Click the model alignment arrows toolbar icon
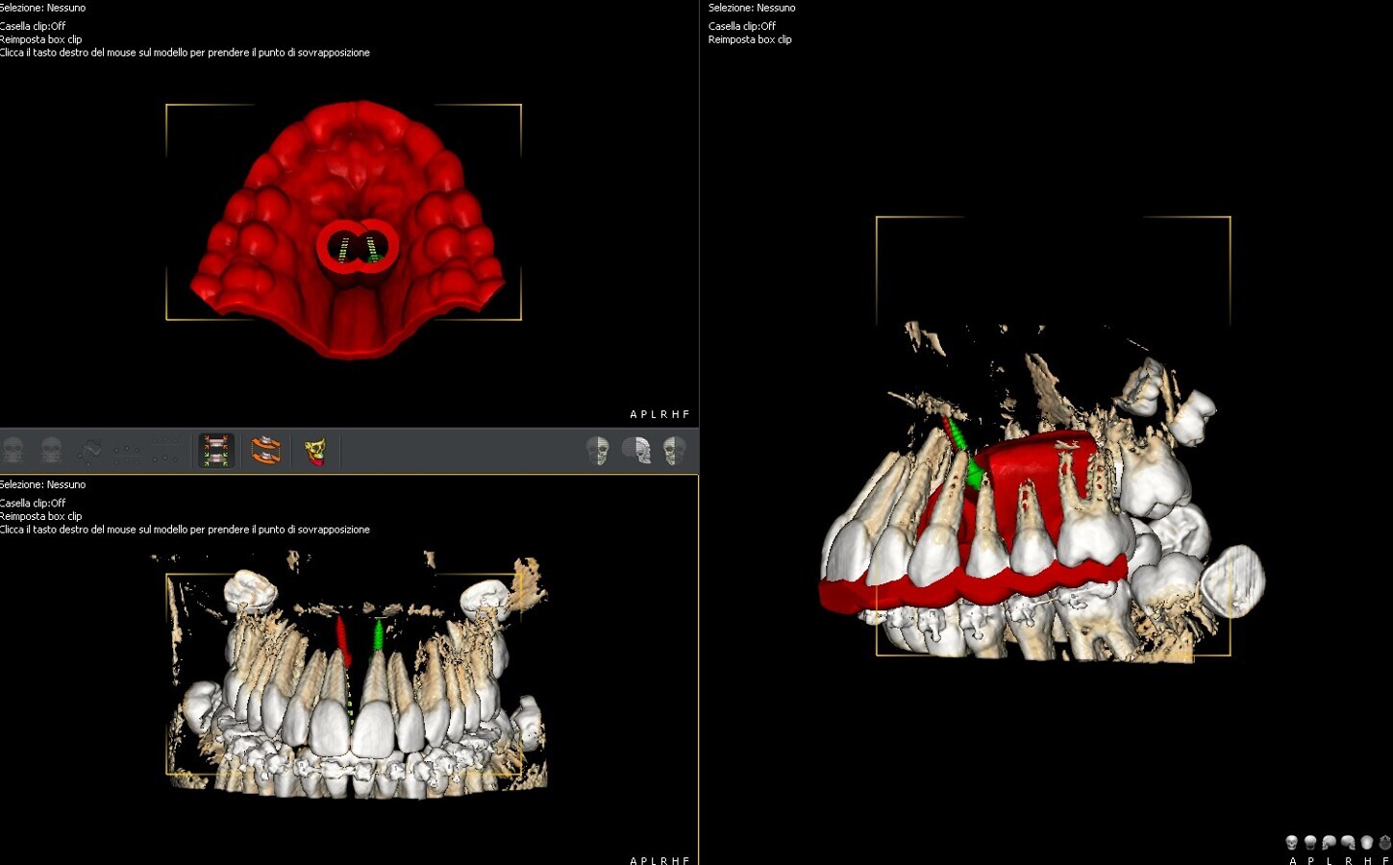The image size is (1393, 865). pos(216,450)
